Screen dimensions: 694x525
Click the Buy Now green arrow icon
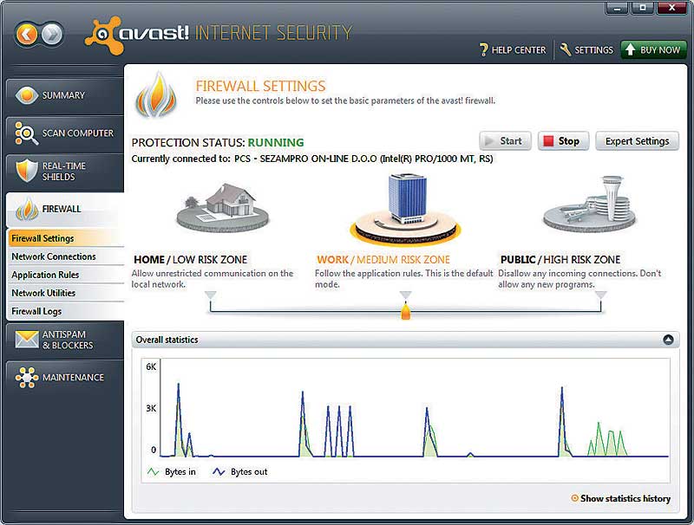click(631, 49)
